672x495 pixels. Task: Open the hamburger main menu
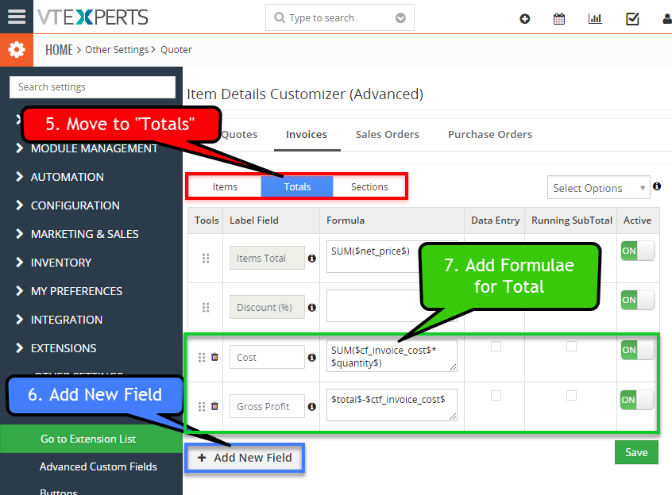pyautogui.click(x=17, y=17)
